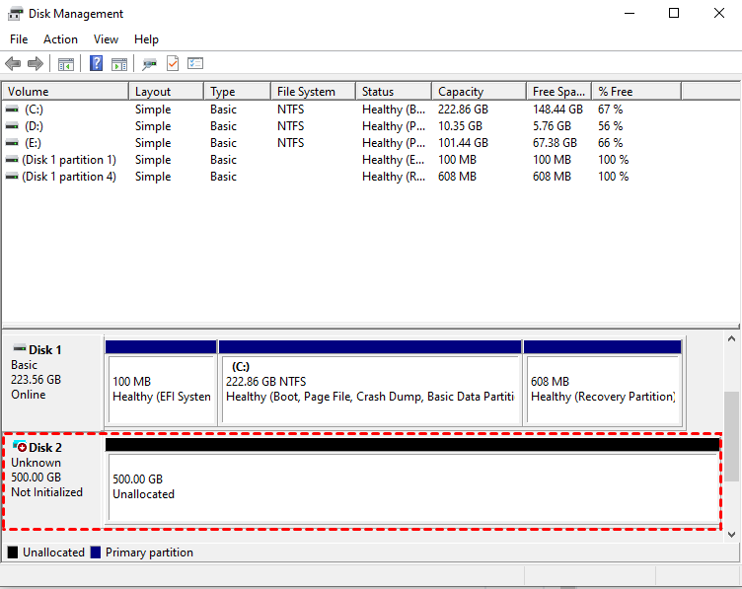This screenshot has width=742, height=589.
Task: Click Disk 2 not-initialized red icon
Action: click(20, 446)
